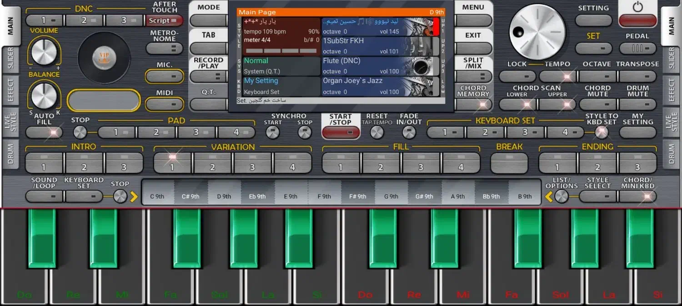Screen dimensions: 682x306
Task: Click the left yellow chevron by List/Options
Action: click(x=549, y=196)
